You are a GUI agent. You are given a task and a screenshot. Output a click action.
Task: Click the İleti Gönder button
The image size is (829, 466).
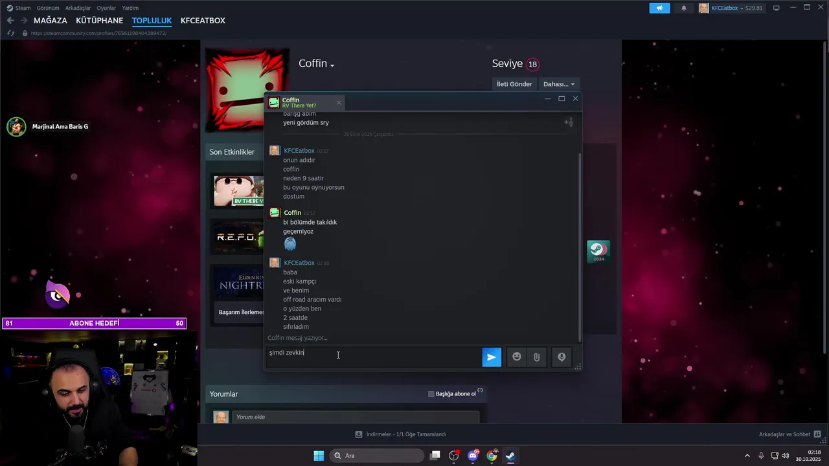point(514,84)
